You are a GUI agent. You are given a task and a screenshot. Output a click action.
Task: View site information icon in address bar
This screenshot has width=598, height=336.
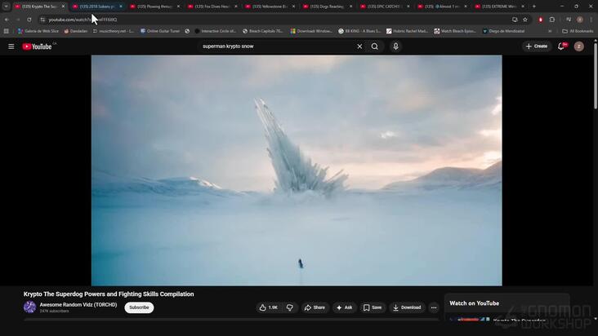click(x=42, y=20)
